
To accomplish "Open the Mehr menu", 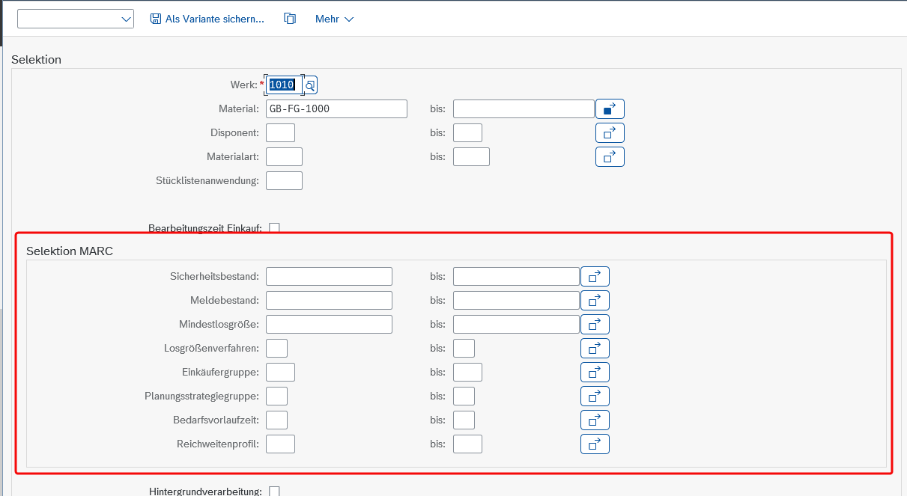I will pos(334,19).
